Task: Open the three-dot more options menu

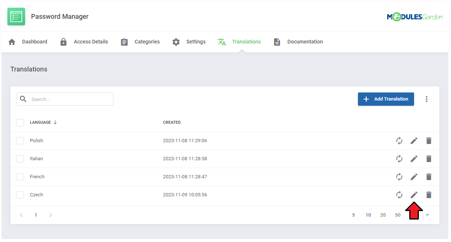Action: [427, 99]
